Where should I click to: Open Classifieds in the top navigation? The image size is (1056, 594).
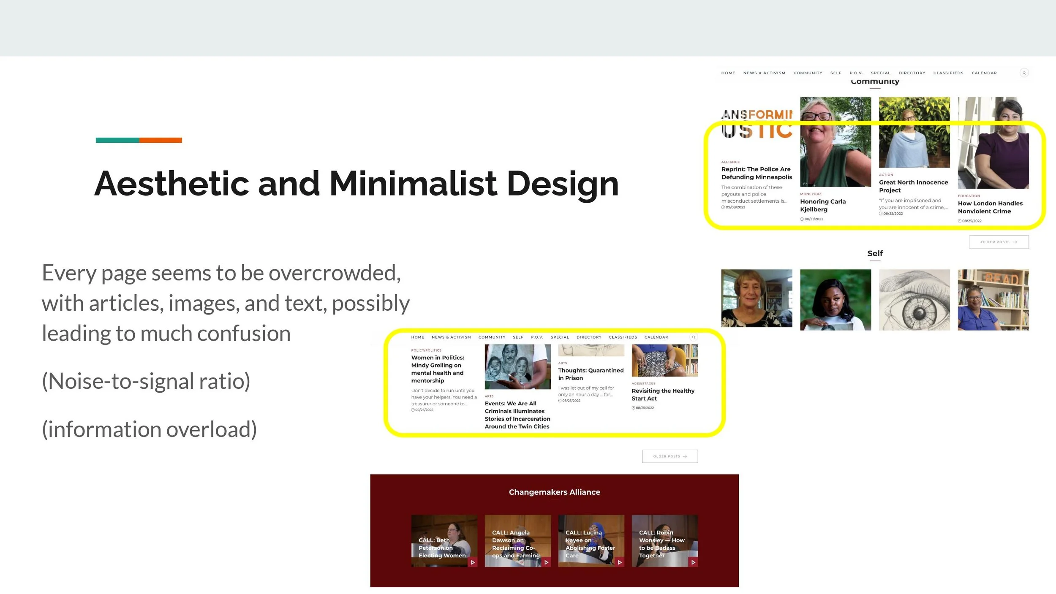click(x=948, y=73)
